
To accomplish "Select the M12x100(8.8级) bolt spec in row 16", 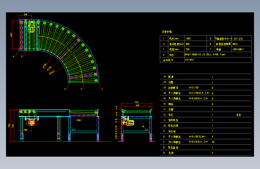I will (x=199, y=93).
